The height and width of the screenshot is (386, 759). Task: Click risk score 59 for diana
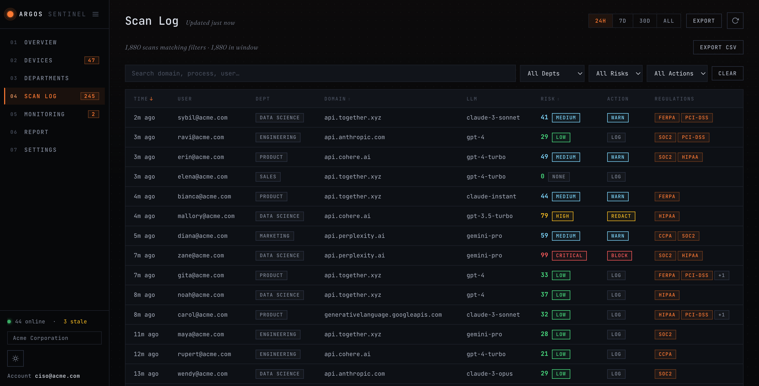tap(544, 236)
